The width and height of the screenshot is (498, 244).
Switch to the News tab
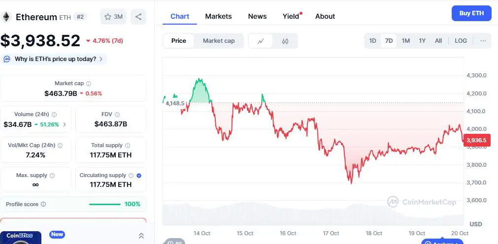click(257, 16)
